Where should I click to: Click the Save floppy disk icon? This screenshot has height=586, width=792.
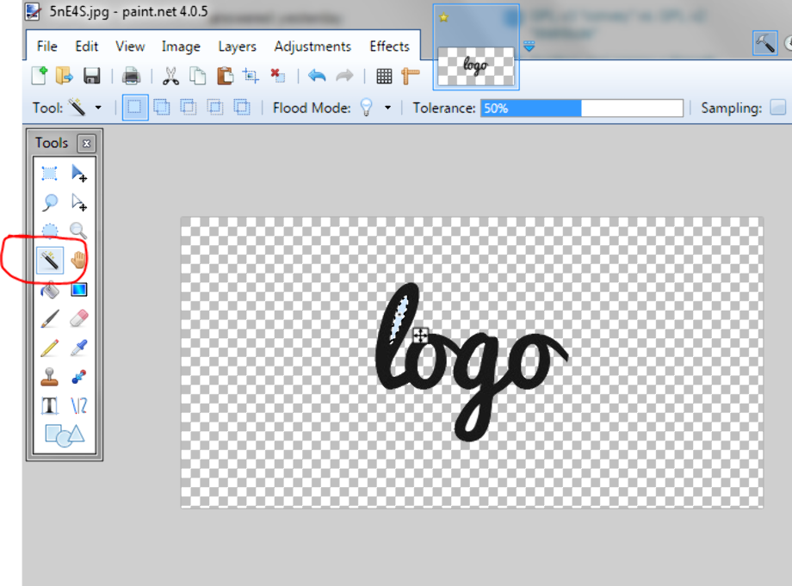92,76
